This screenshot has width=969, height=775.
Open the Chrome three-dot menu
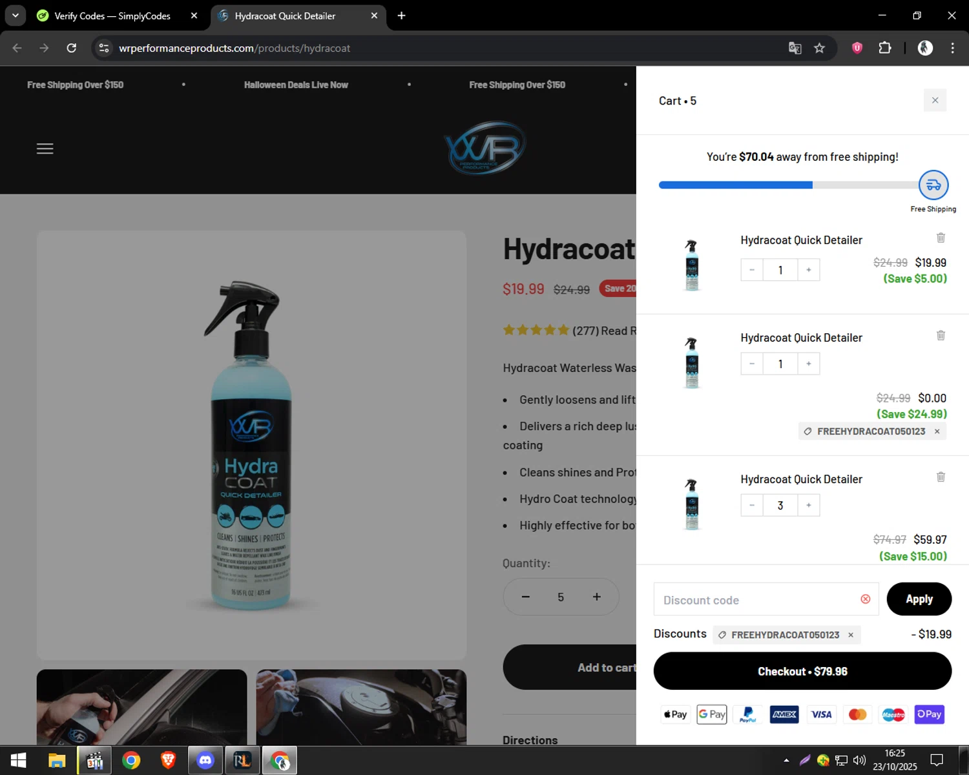pyautogui.click(x=952, y=48)
